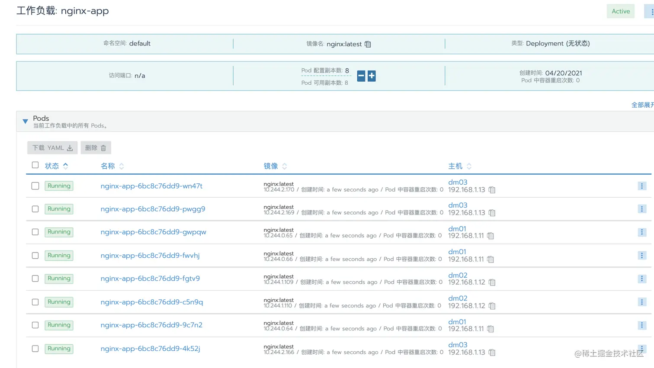
Task: Open actions menu for pod fgtv9
Action: coord(642,278)
